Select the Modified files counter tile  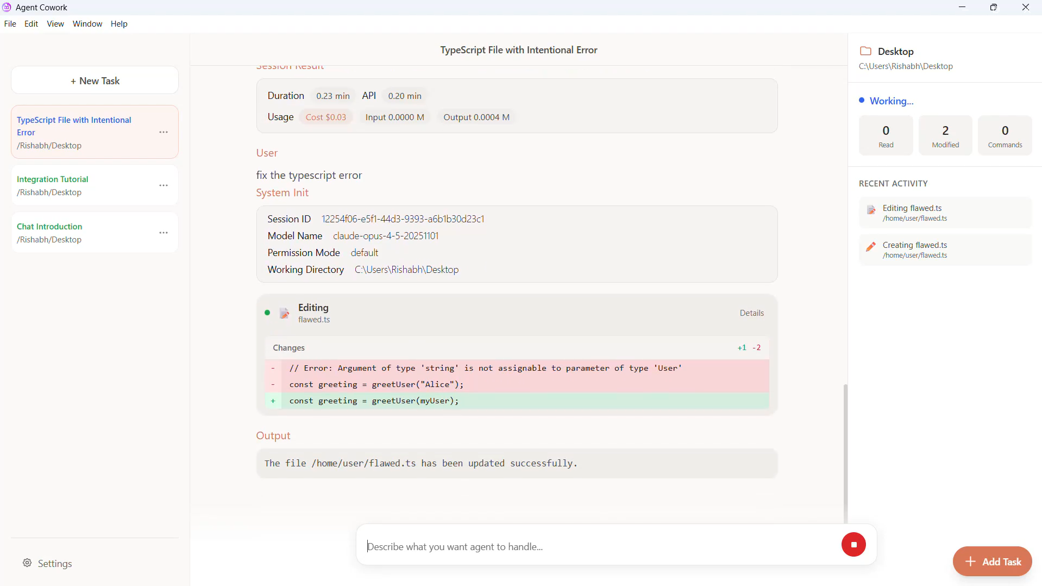[945, 135]
